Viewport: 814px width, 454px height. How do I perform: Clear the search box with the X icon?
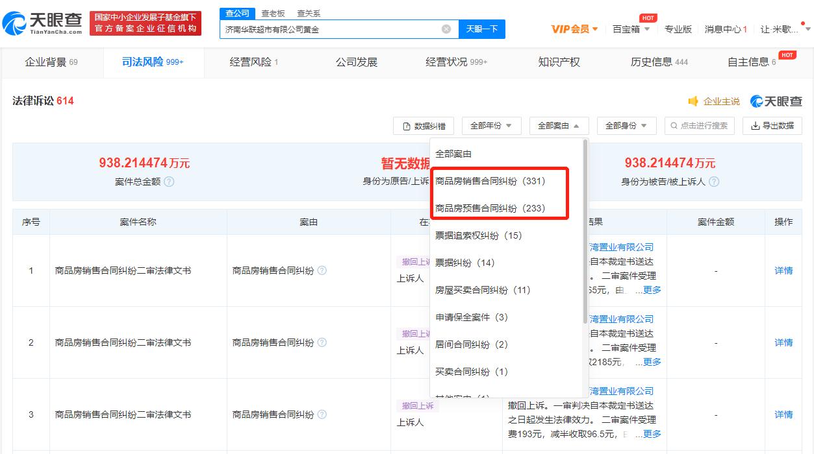point(446,29)
